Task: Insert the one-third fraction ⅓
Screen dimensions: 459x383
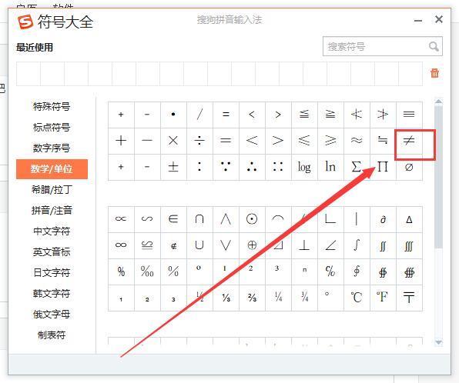Action: pos(226,298)
